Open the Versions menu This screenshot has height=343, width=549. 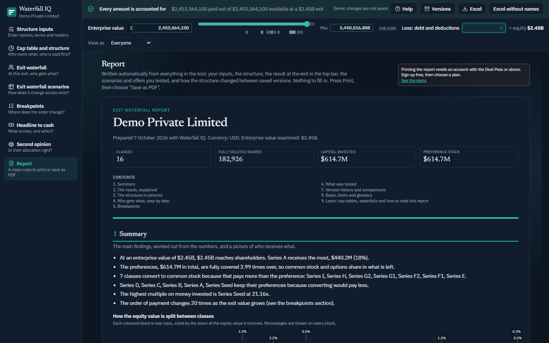point(437,9)
